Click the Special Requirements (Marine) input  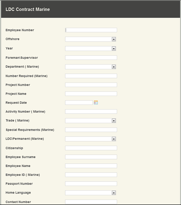pyautogui.click(x=91, y=130)
